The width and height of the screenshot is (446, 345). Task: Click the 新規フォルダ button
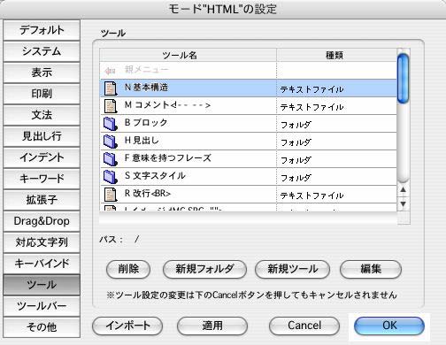[204, 269]
